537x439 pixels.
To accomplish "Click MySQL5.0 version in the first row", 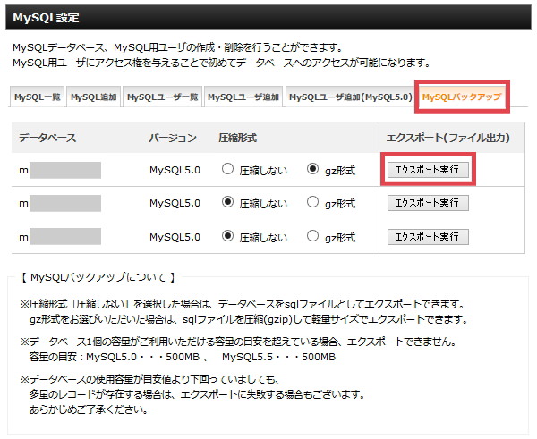I will click(x=175, y=170).
